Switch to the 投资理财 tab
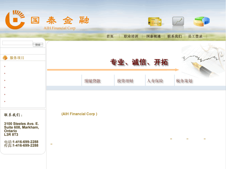This screenshot has width=226, height=169. click(125, 81)
